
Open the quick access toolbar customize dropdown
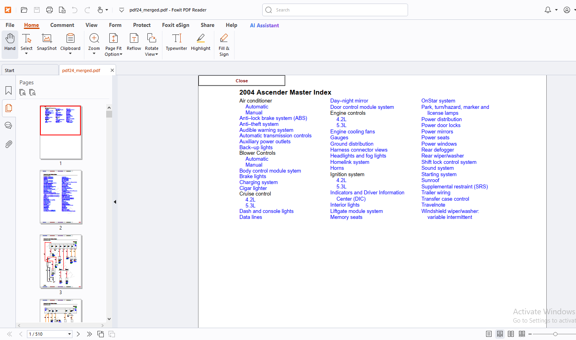coord(122,10)
